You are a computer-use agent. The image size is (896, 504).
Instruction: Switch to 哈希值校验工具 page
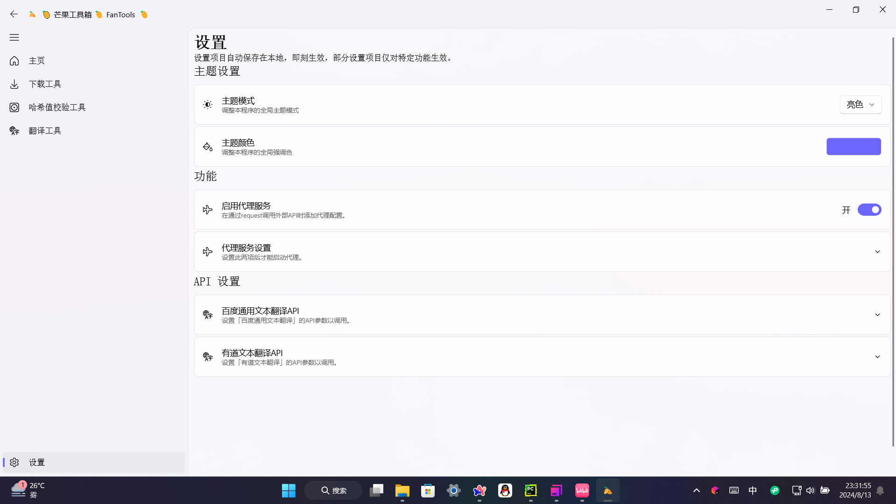click(57, 107)
